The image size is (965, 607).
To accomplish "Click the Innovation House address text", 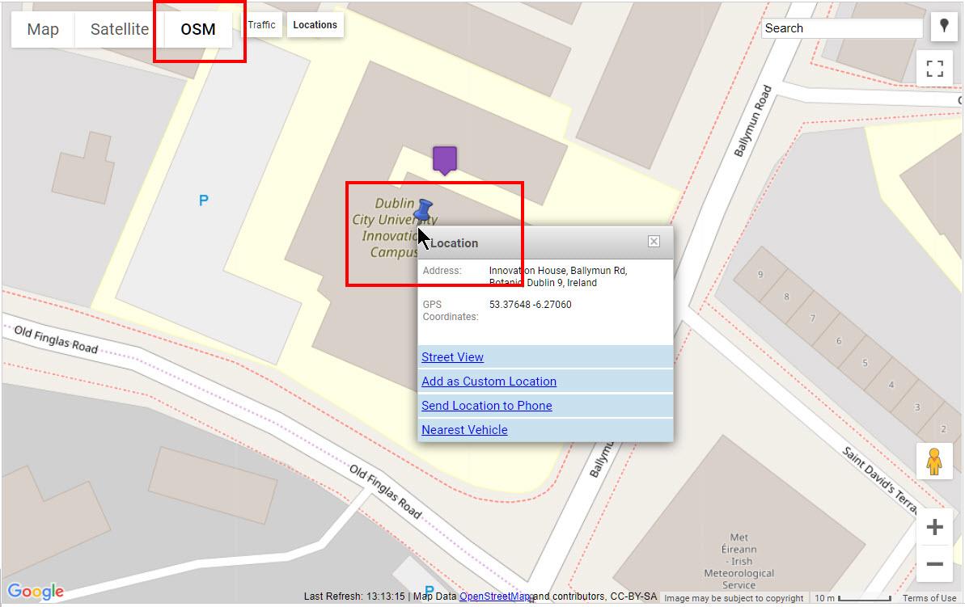I will (x=558, y=276).
